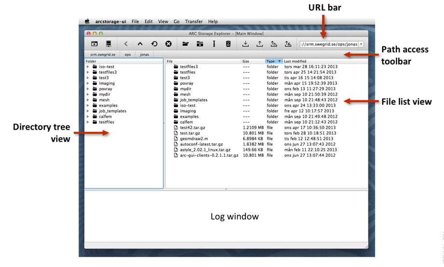Viewport: 444px width, 267px height.
Task: Click folder icon of job_templates in file list
Action: (x=176, y=100)
